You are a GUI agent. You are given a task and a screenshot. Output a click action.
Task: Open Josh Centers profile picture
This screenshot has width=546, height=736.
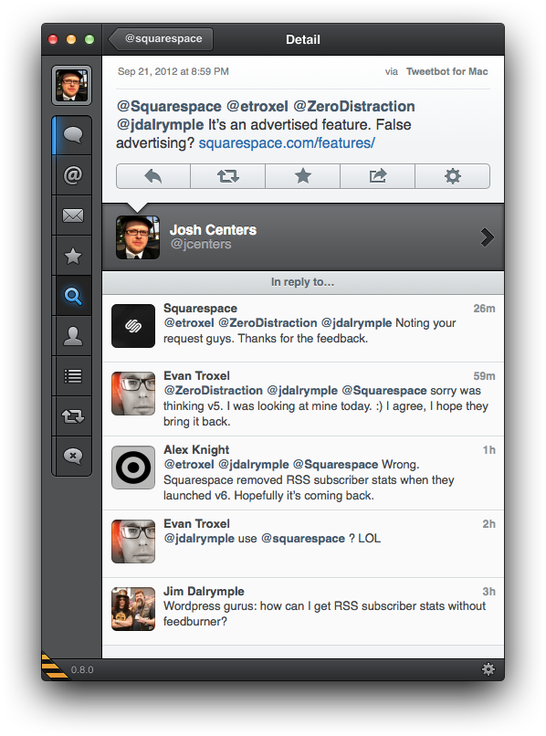point(138,237)
